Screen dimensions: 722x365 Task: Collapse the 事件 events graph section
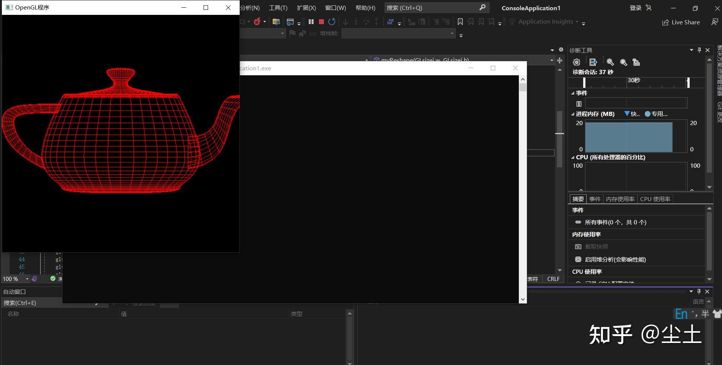pos(573,93)
